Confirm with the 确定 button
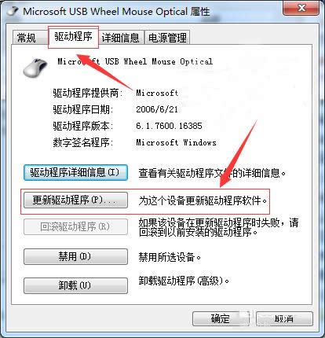The height and width of the screenshot is (338, 325). point(221,319)
